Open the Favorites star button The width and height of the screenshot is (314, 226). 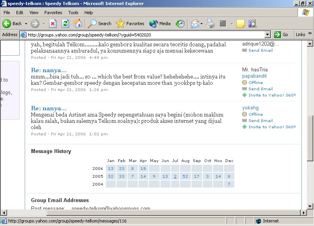pos(130,24)
